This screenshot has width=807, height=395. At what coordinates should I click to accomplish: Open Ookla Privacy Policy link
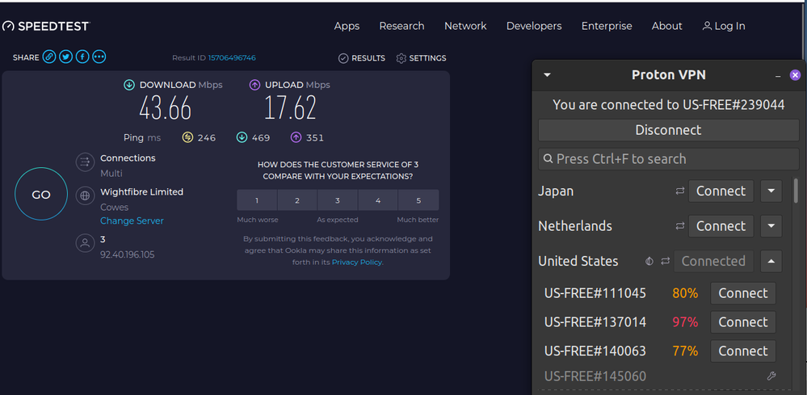(357, 262)
